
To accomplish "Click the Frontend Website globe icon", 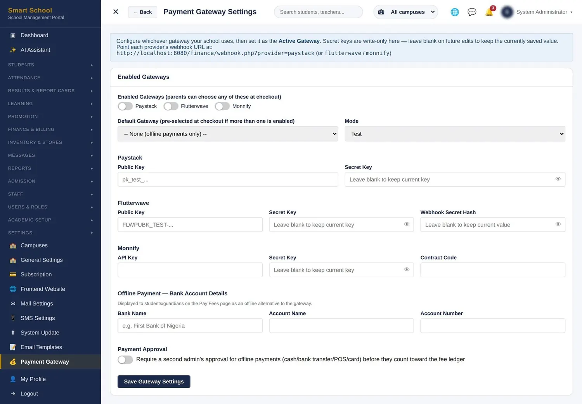I will [13, 289].
